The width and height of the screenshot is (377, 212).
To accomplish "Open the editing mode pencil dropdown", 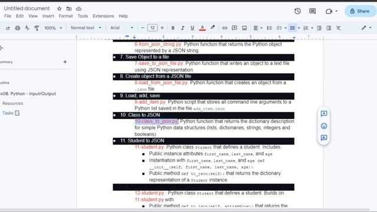I will point(366,28).
